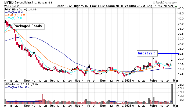The width and height of the screenshot is (188, 108).
Task: Click the volume bars icon beside Volume 25,691,730
Action: click(x=6, y=85)
